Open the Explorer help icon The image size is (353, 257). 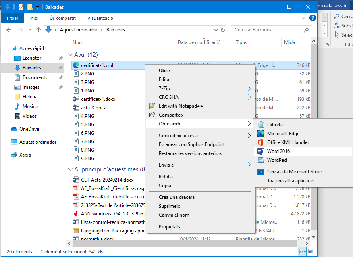click(x=312, y=18)
